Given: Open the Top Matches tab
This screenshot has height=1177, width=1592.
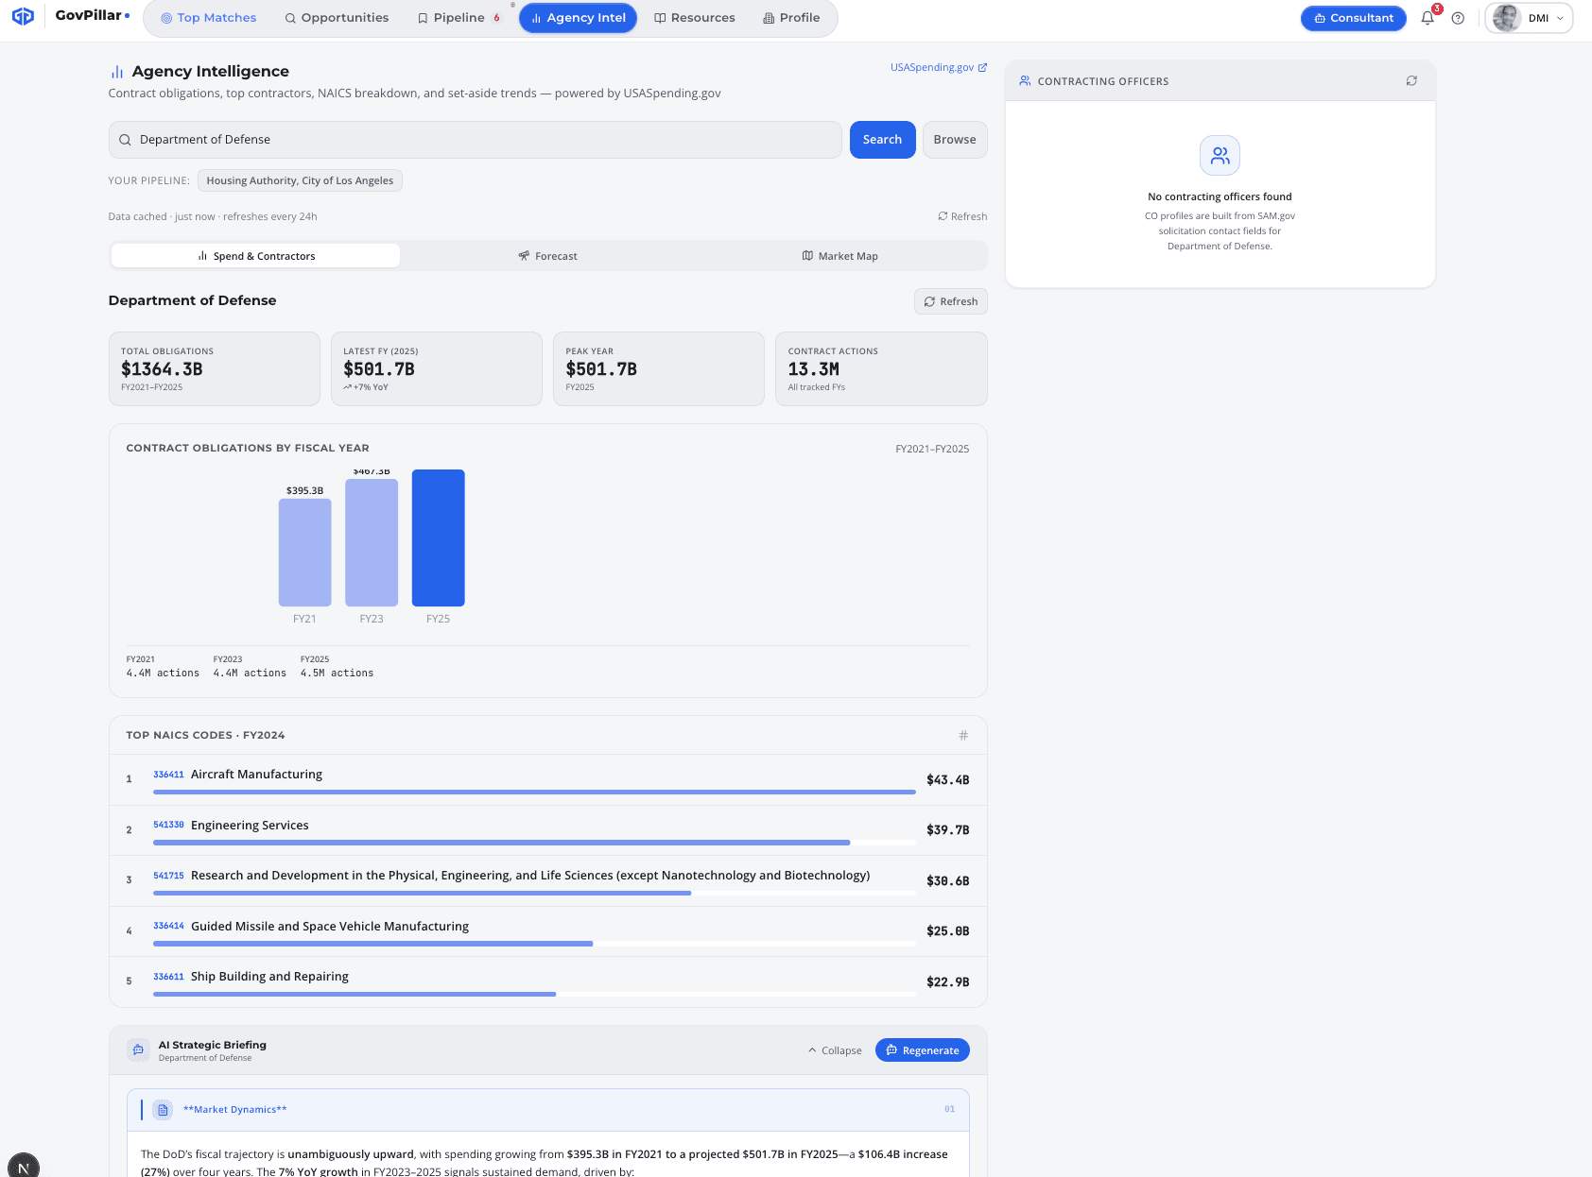Looking at the screenshot, I should [208, 18].
